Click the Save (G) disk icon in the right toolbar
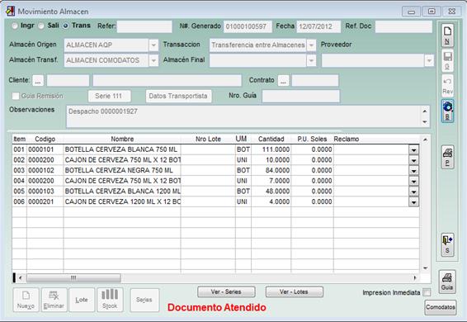 (447, 60)
